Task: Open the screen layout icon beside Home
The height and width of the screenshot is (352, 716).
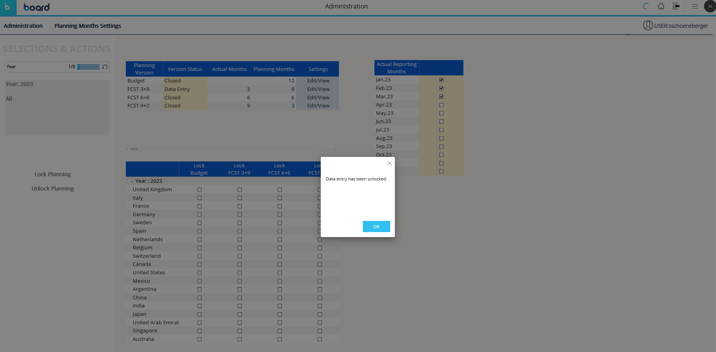Action: pyautogui.click(x=676, y=6)
